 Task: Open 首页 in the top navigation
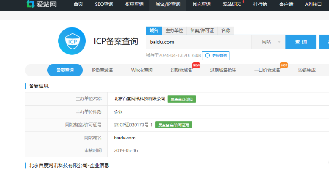78,4
